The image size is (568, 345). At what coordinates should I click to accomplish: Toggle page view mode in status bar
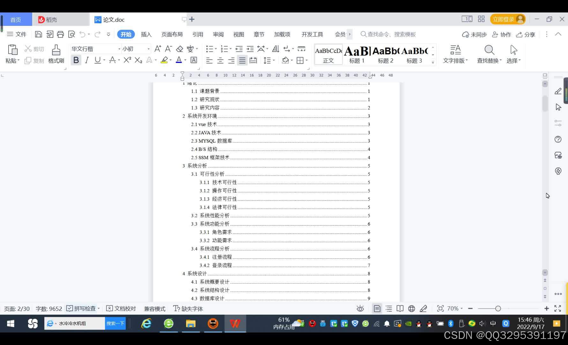coord(377,309)
